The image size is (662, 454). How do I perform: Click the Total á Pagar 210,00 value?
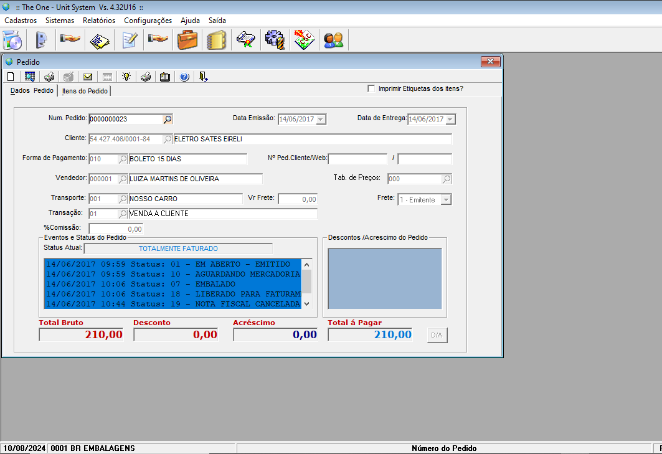coord(371,335)
